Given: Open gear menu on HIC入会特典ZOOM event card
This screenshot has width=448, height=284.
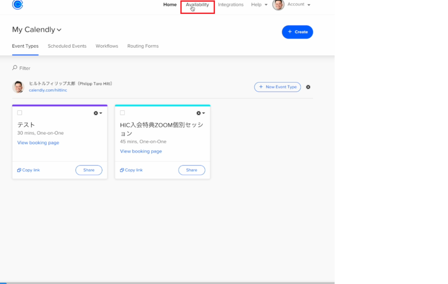Looking at the screenshot, I should [x=200, y=113].
